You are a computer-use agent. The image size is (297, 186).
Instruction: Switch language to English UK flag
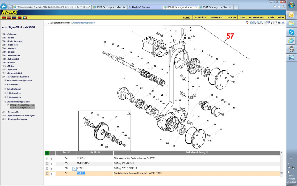coord(19,17)
